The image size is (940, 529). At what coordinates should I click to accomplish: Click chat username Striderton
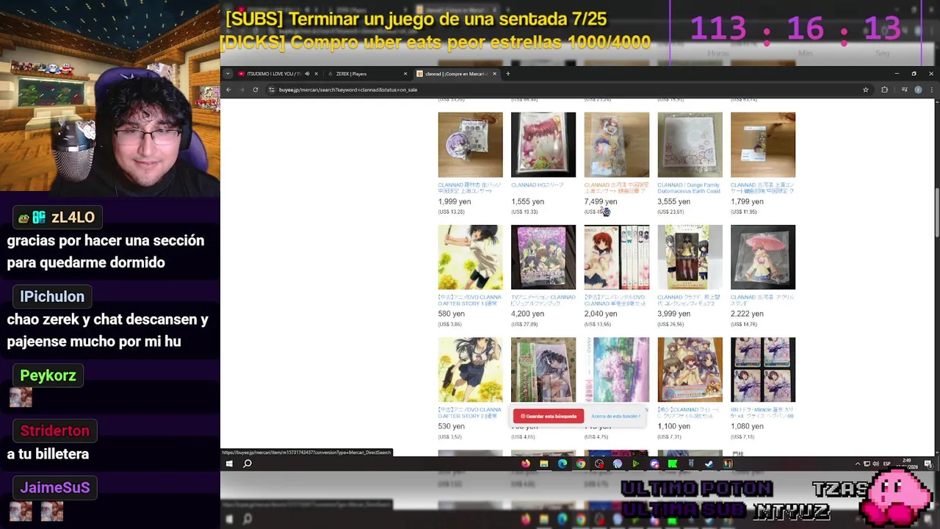pos(55,431)
